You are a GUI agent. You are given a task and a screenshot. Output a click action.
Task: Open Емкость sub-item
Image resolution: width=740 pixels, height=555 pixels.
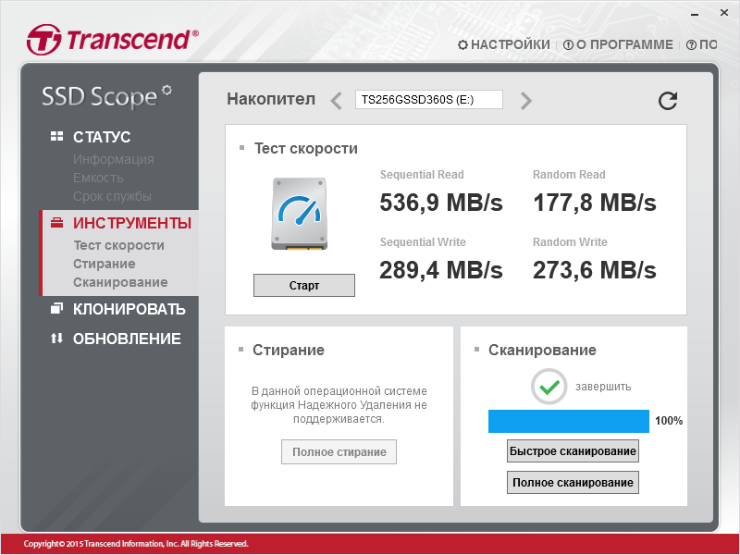[98, 178]
